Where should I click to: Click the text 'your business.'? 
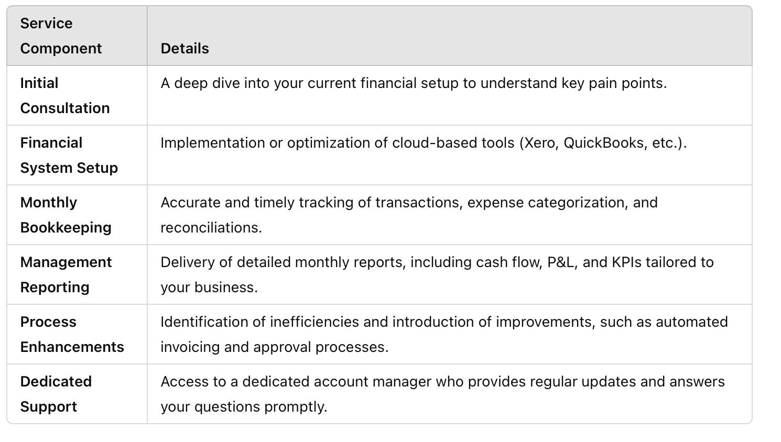click(x=209, y=288)
